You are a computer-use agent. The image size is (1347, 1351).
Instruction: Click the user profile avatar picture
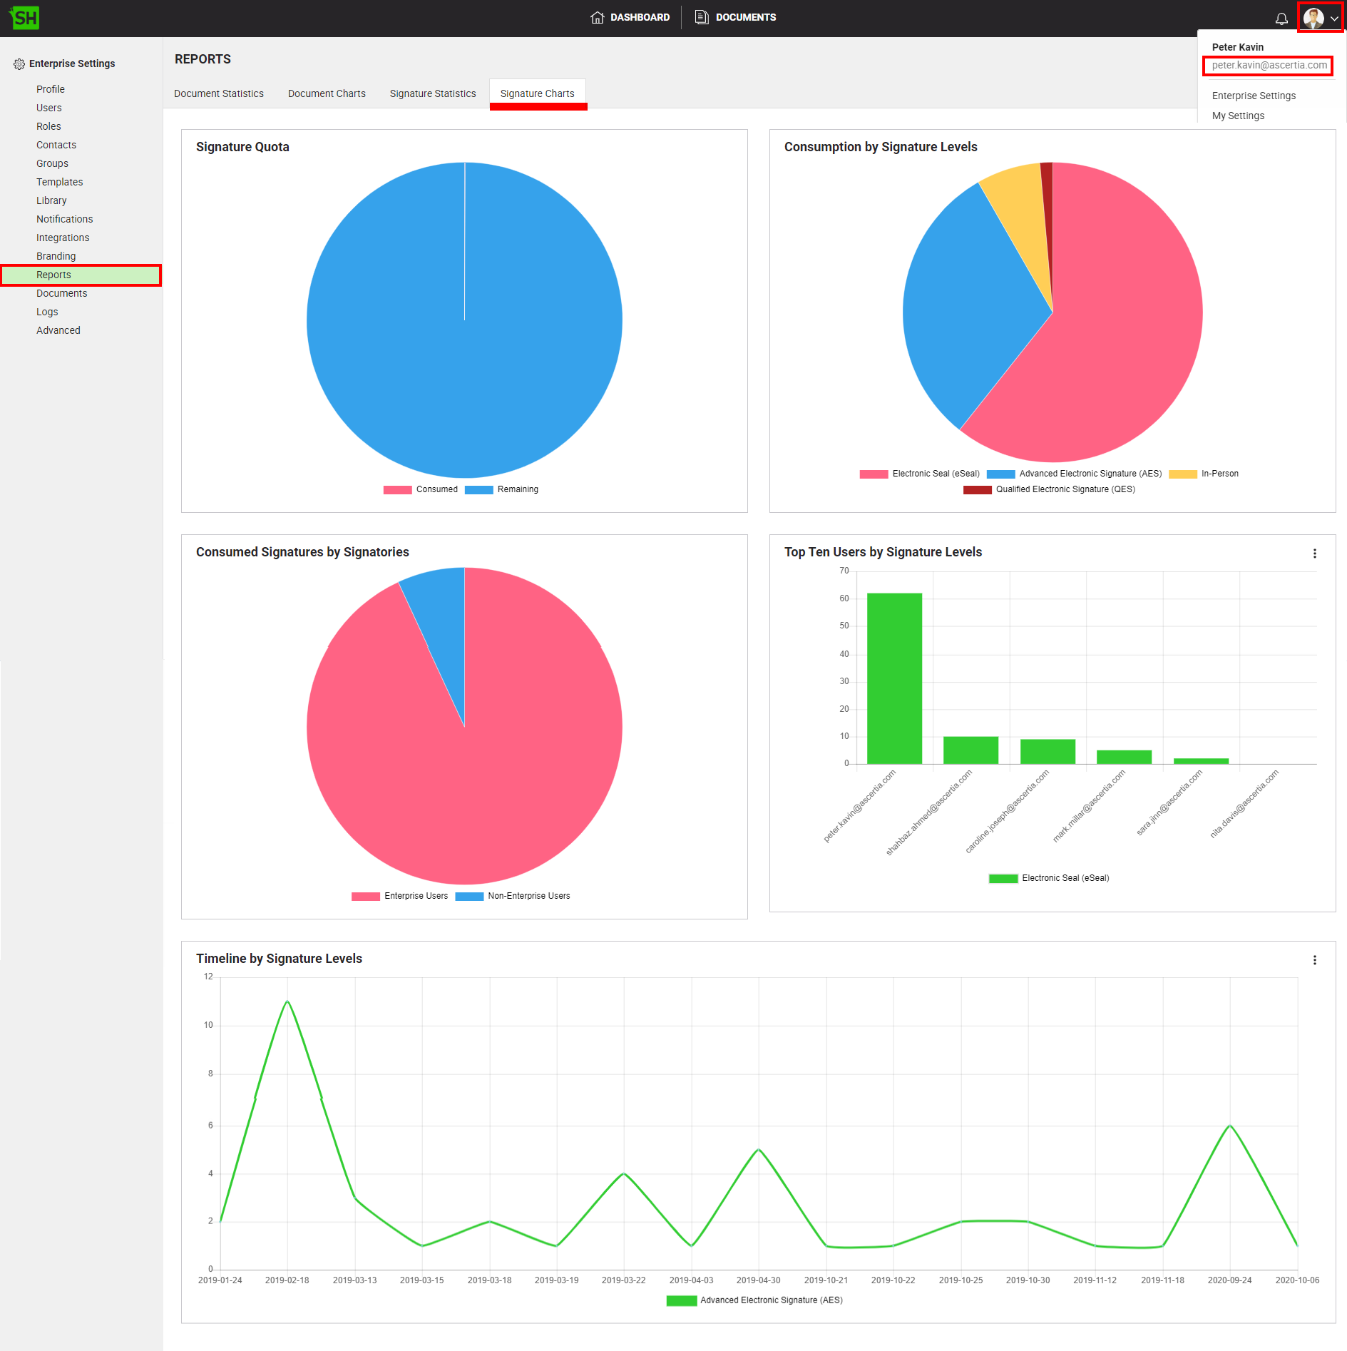pyautogui.click(x=1313, y=18)
